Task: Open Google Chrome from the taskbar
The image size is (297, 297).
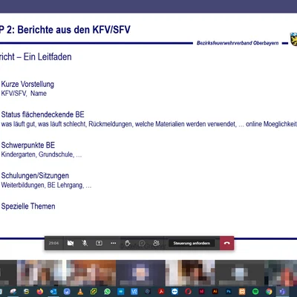Action: (269, 292)
